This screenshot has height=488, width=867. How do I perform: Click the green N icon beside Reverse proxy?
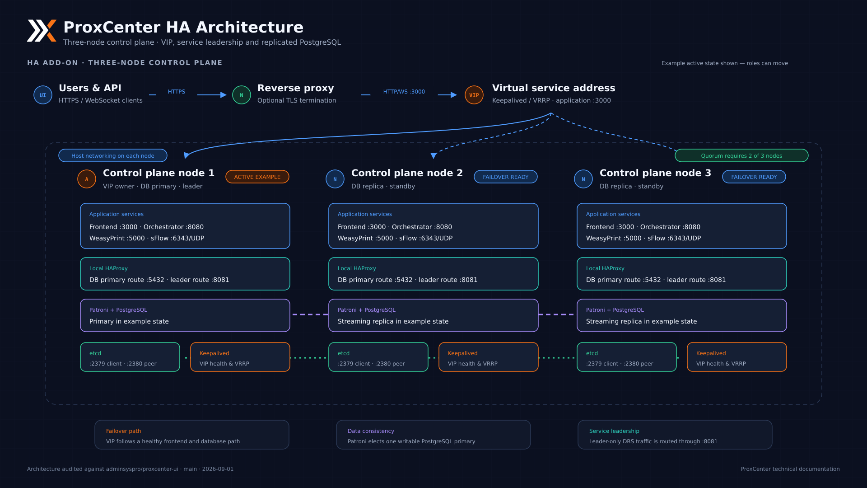242,95
